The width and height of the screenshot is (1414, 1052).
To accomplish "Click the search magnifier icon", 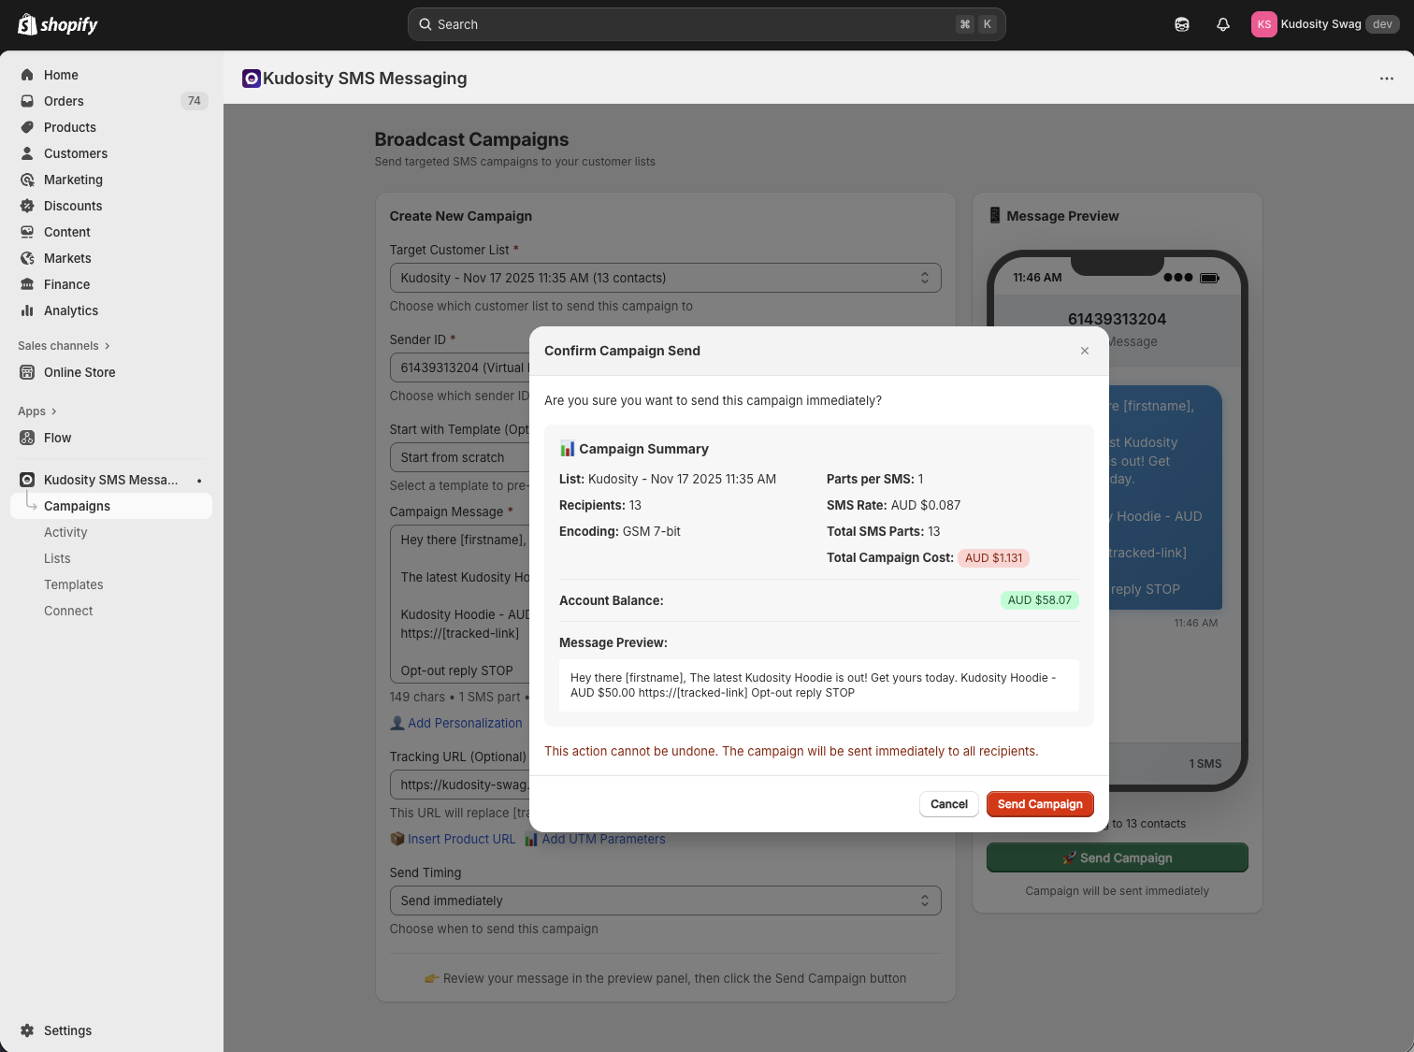I will [425, 24].
